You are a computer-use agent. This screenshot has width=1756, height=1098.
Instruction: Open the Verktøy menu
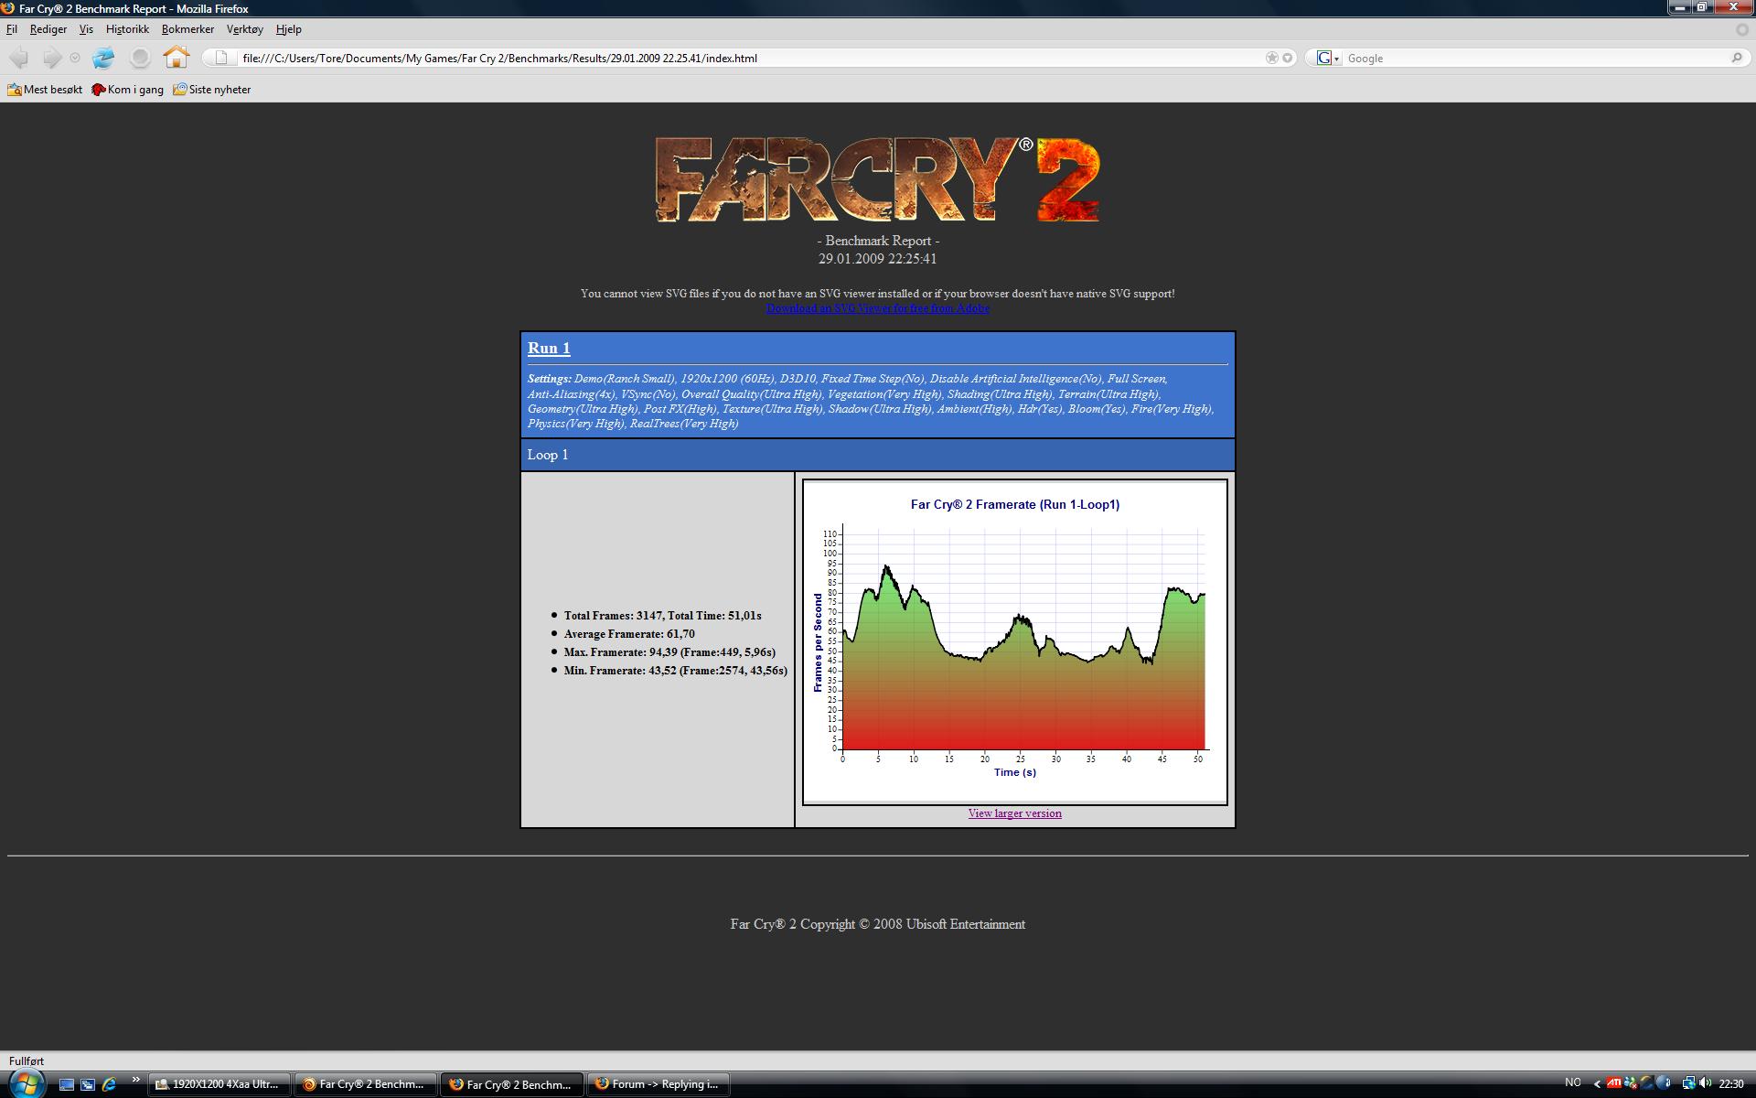pyautogui.click(x=244, y=29)
